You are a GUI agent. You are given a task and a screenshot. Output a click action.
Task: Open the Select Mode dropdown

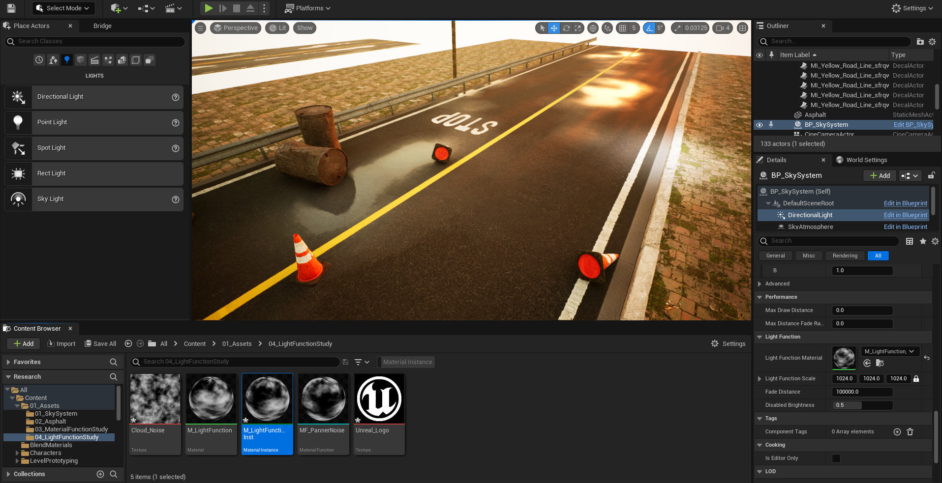tap(63, 8)
